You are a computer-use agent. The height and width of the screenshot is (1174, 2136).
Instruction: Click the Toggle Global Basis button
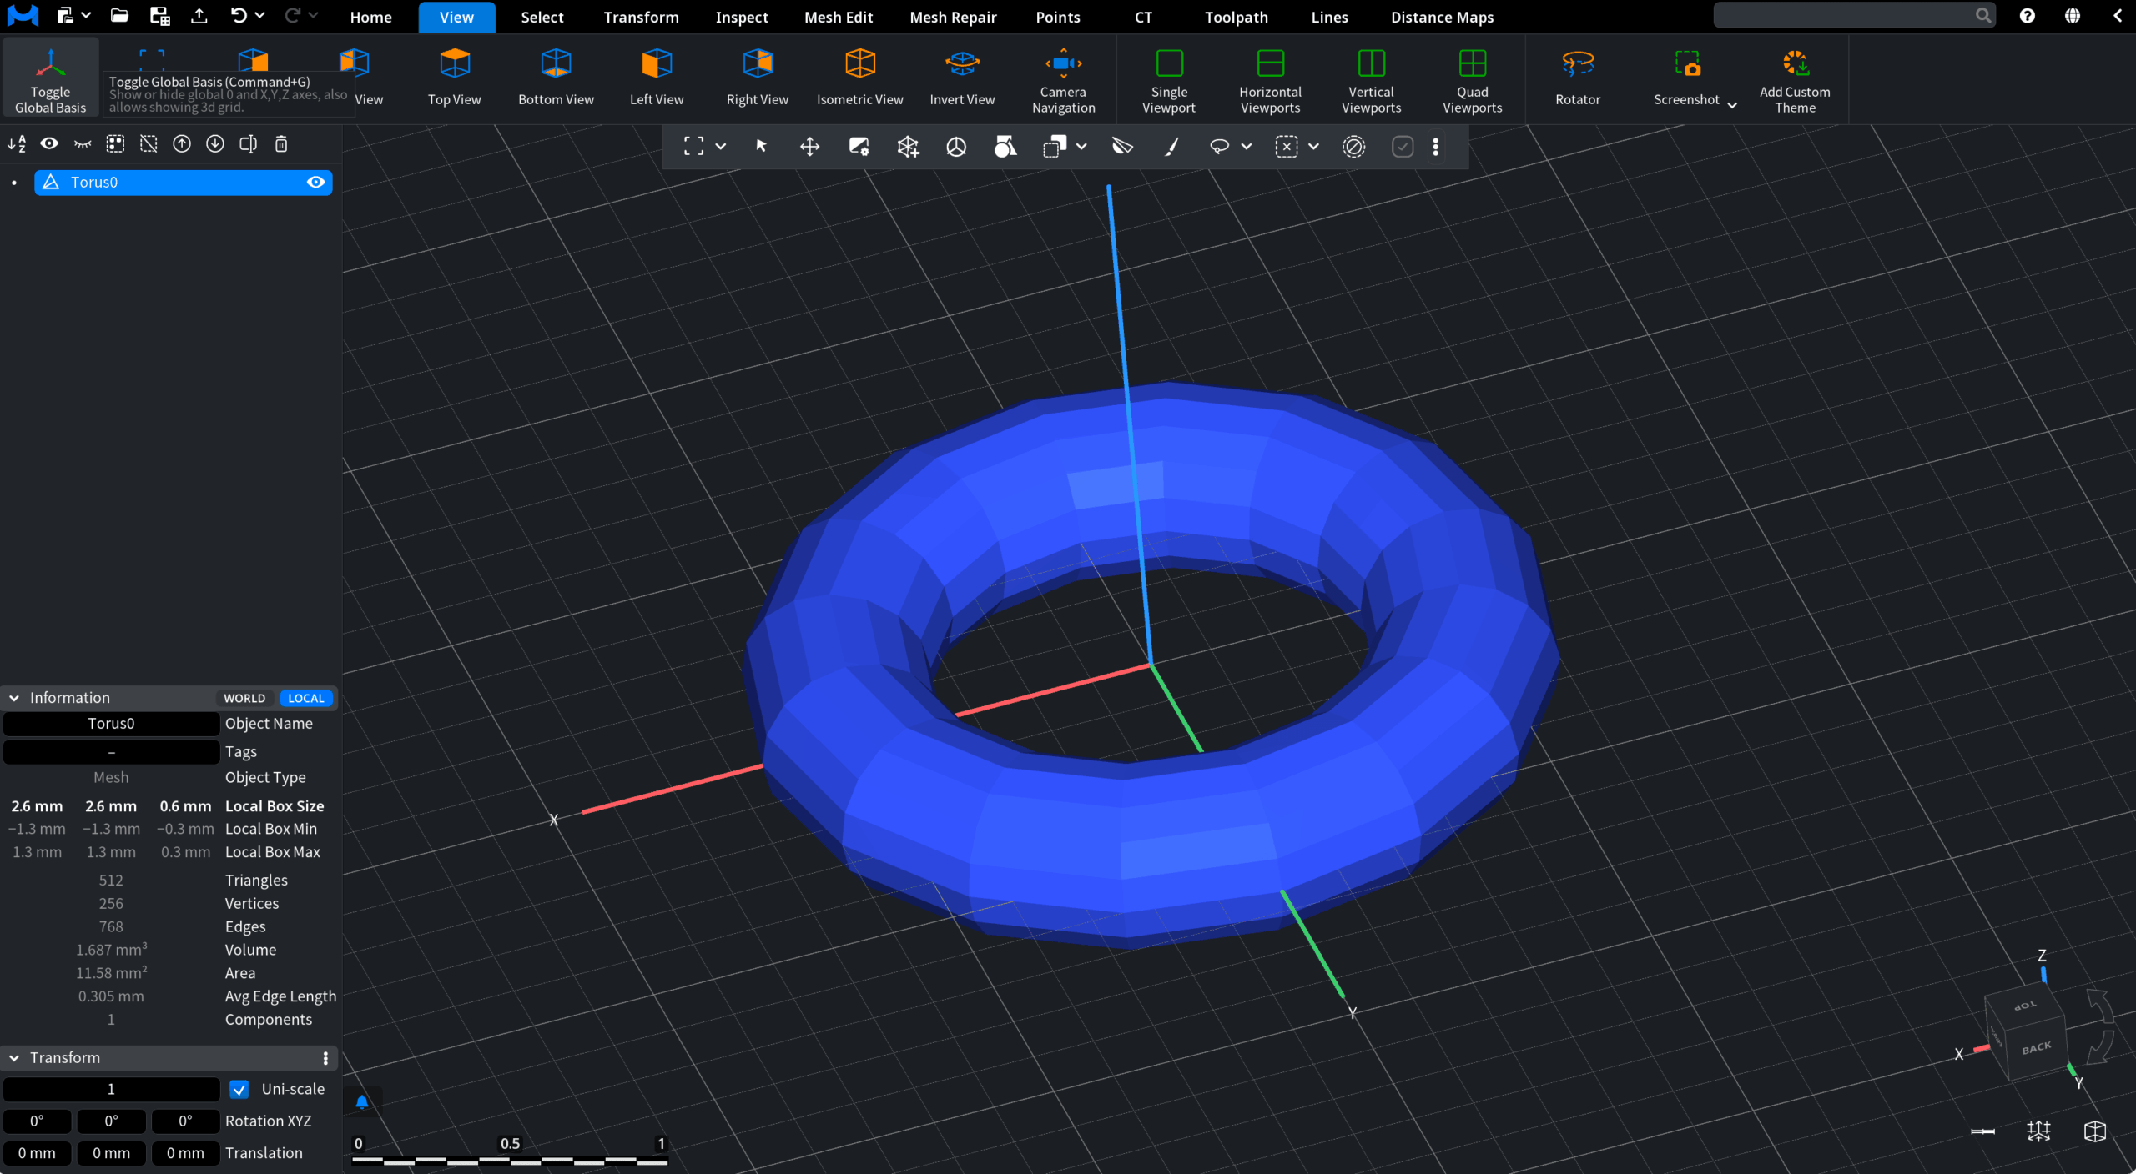point(51,78)
